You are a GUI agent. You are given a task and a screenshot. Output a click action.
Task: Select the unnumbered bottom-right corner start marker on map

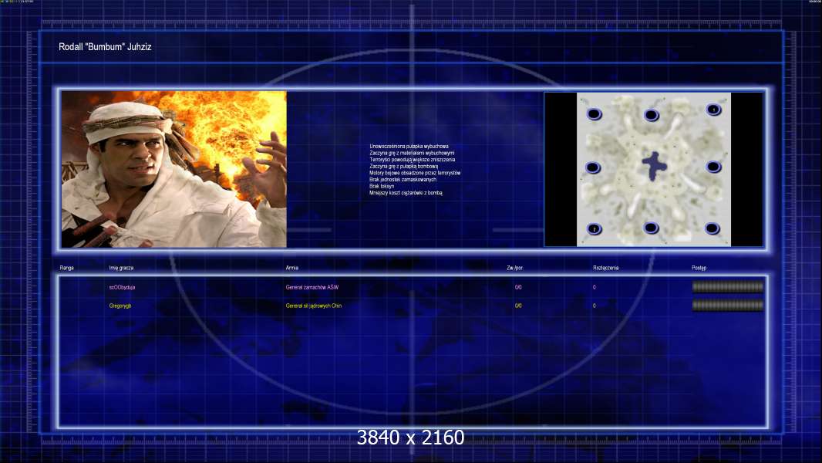click(712, 228)
